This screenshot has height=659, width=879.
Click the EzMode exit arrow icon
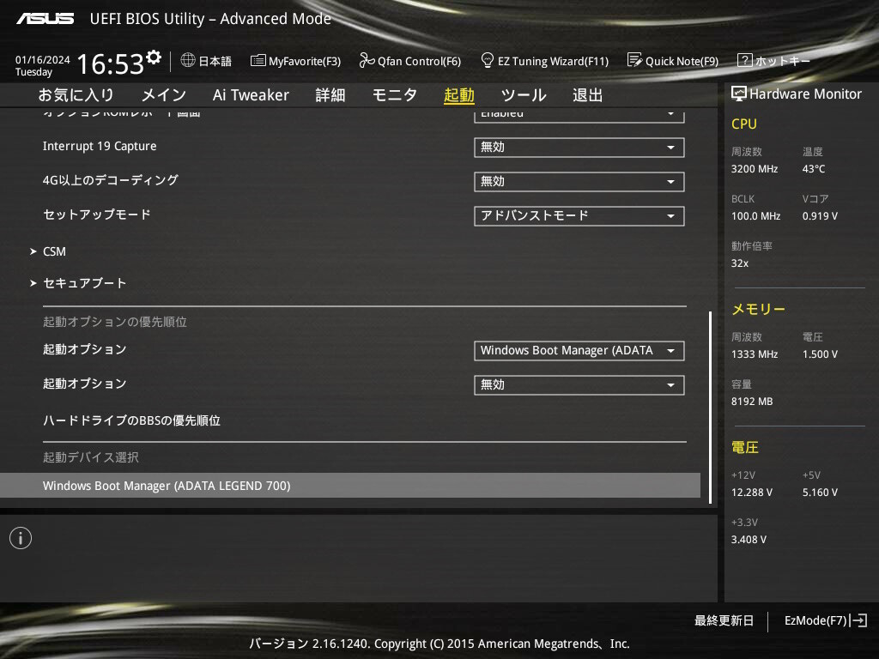tap(858, 620)
